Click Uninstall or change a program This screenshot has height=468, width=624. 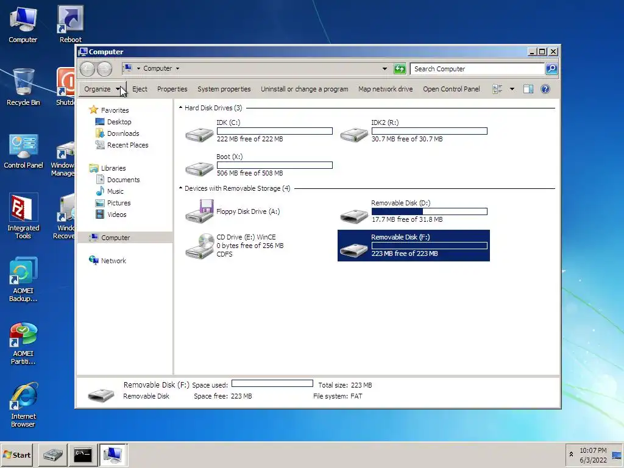305,89
